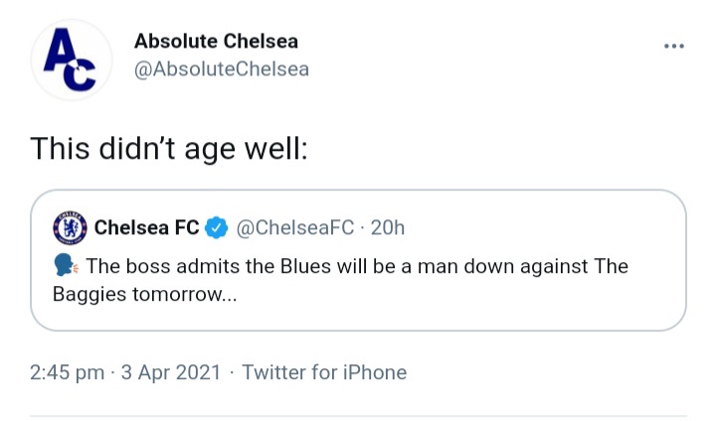Viewport: 716px width, 421px height.
Task: Open the three-dot more options menu
Action: pos(674,46)
